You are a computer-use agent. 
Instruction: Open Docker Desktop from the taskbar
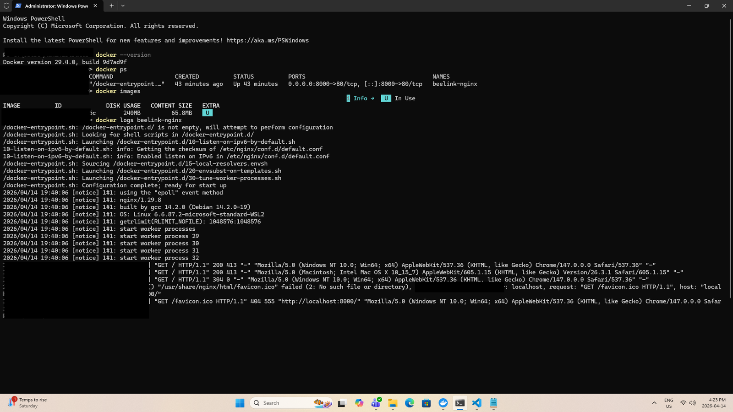pyautogui.click(x=443, y=403)
